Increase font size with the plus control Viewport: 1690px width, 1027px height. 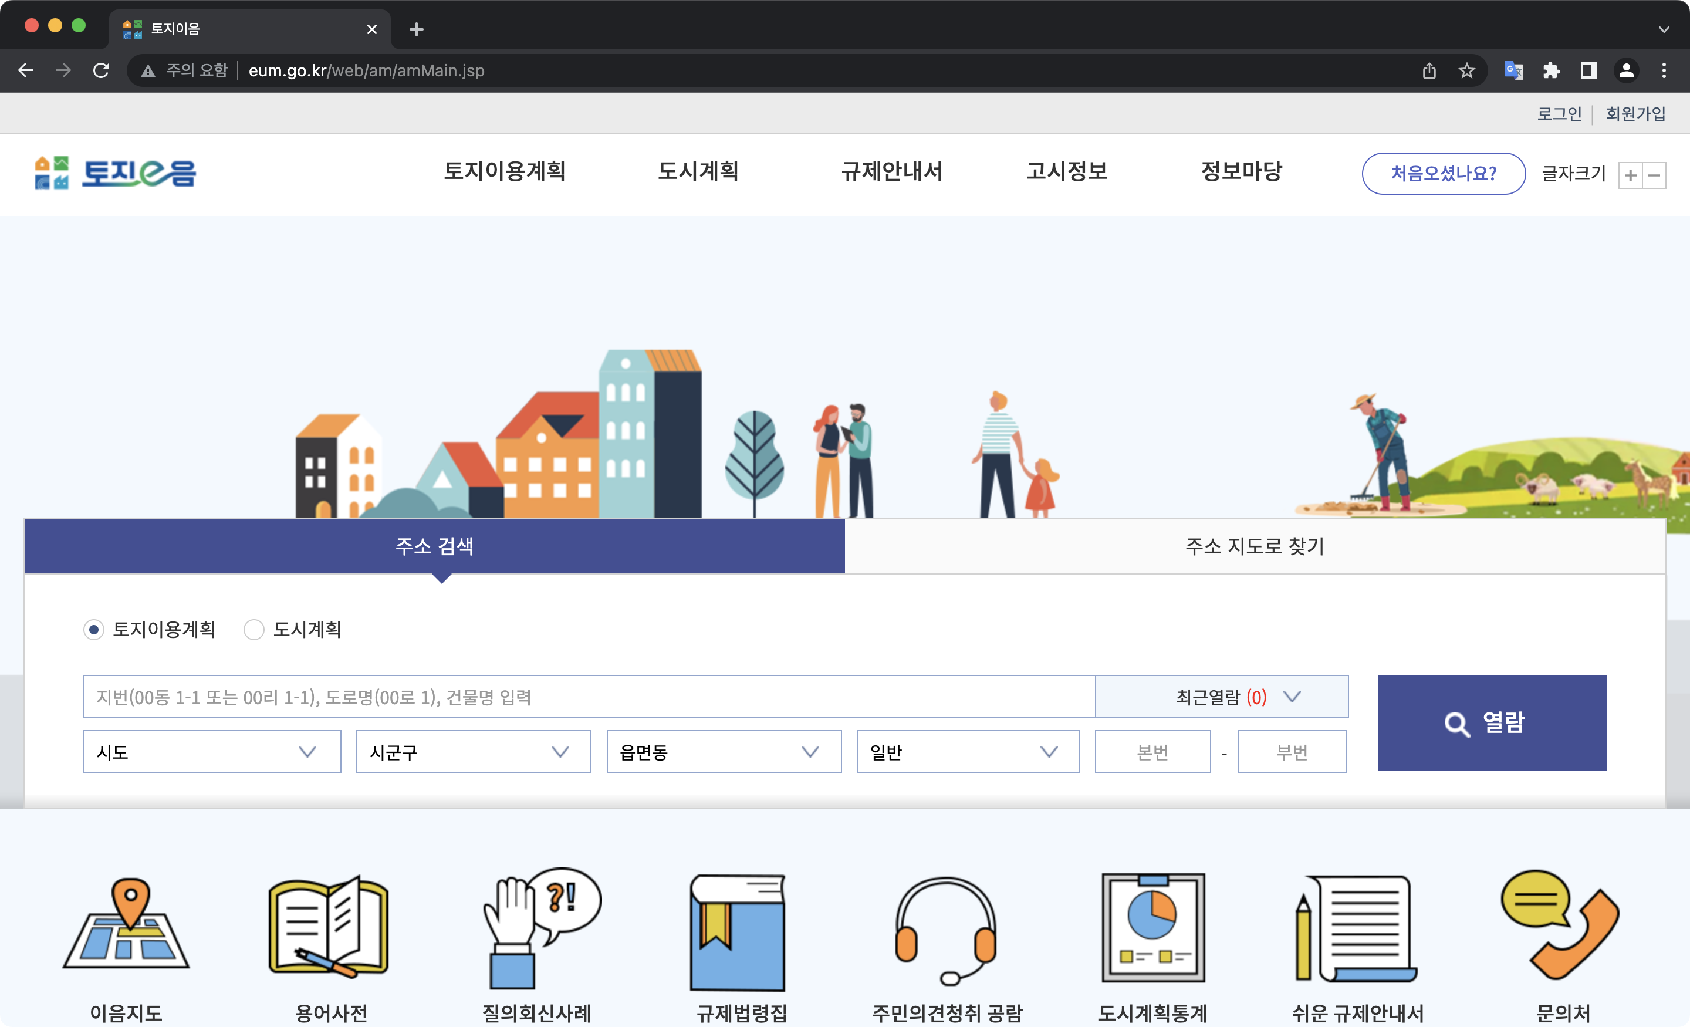coord(1630,175)
